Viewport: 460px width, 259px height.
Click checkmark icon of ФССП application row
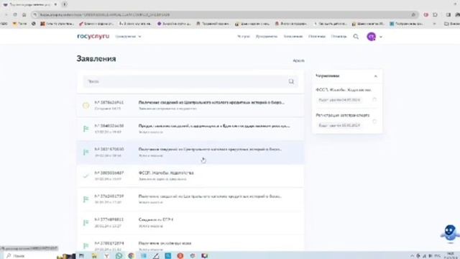[86, 176]
